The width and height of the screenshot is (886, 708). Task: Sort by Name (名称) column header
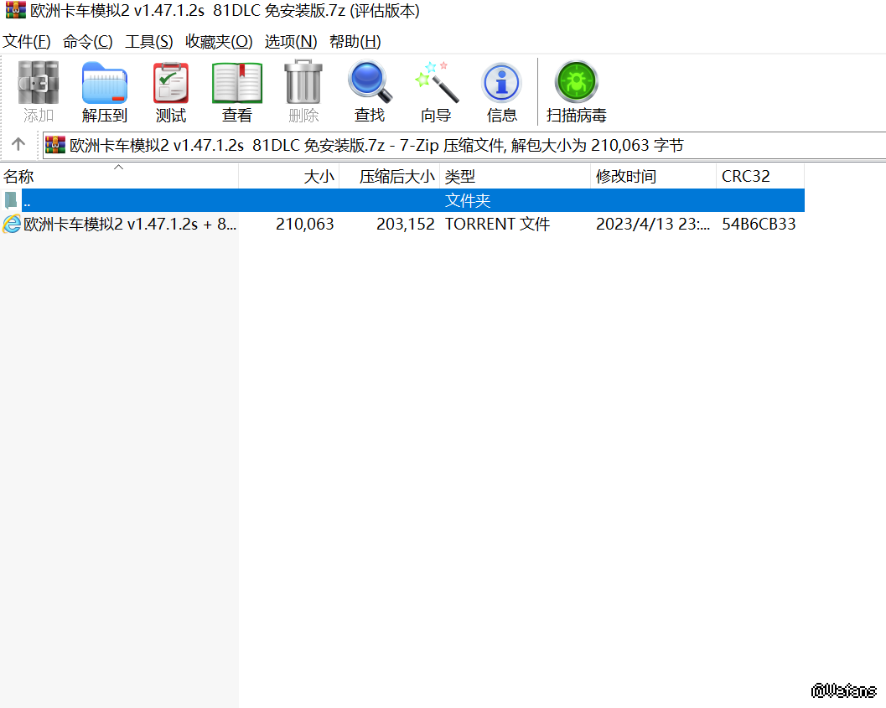(117, 177)
